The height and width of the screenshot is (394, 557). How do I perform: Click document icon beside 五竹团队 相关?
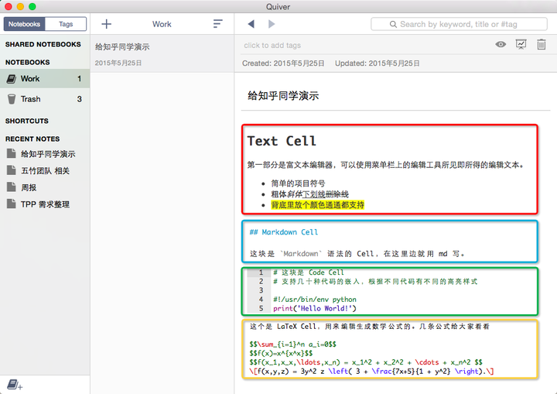[x=12, y=170]
